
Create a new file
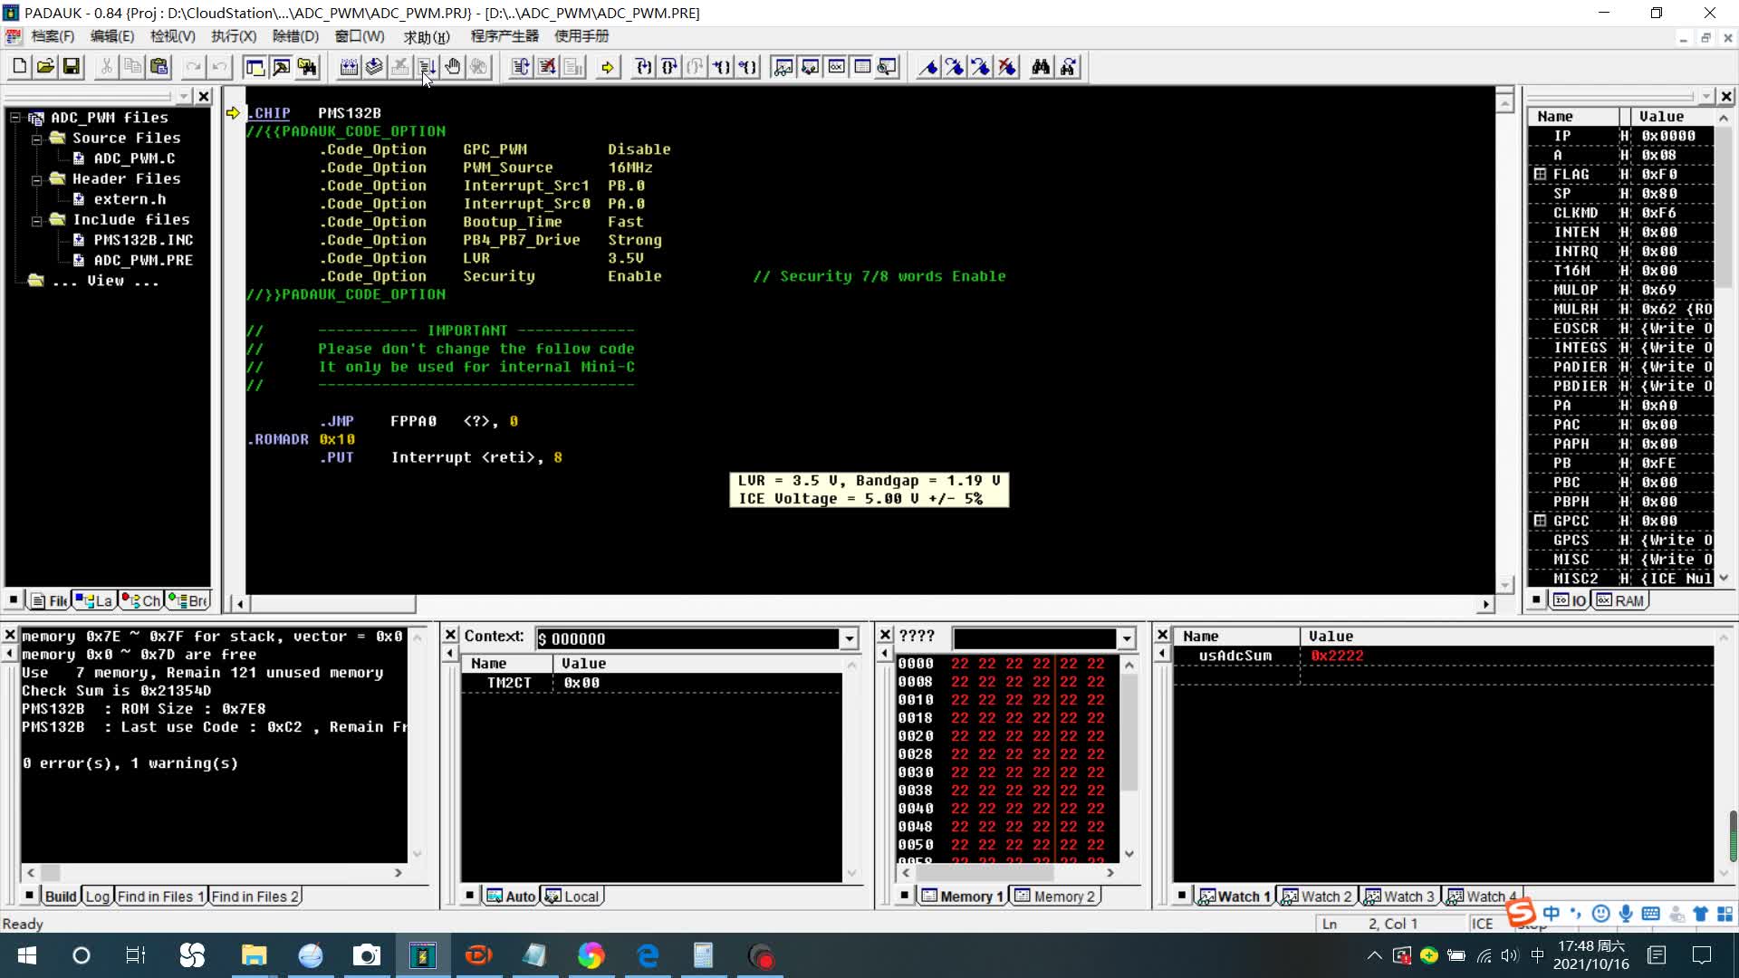pyautogui.click(x=18, y=66)
